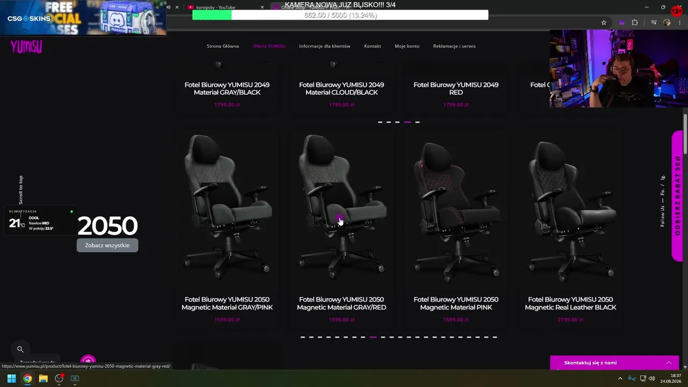This screenshot has width=688, height=387.
Task: Click the YUMISU logo in the header
Action: (x=26, y=47)
